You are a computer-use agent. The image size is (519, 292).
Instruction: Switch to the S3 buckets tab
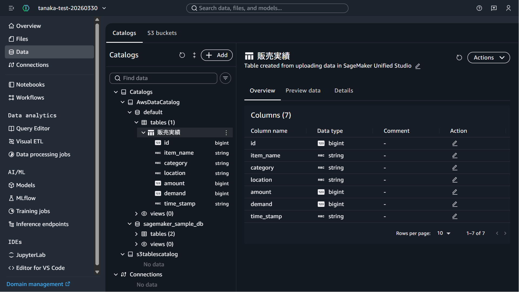point(162,33)
